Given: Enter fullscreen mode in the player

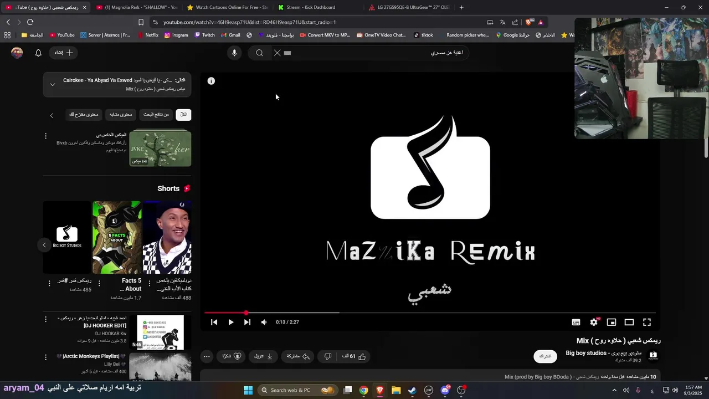Looking at the screenshot, I should click(647, 322).
